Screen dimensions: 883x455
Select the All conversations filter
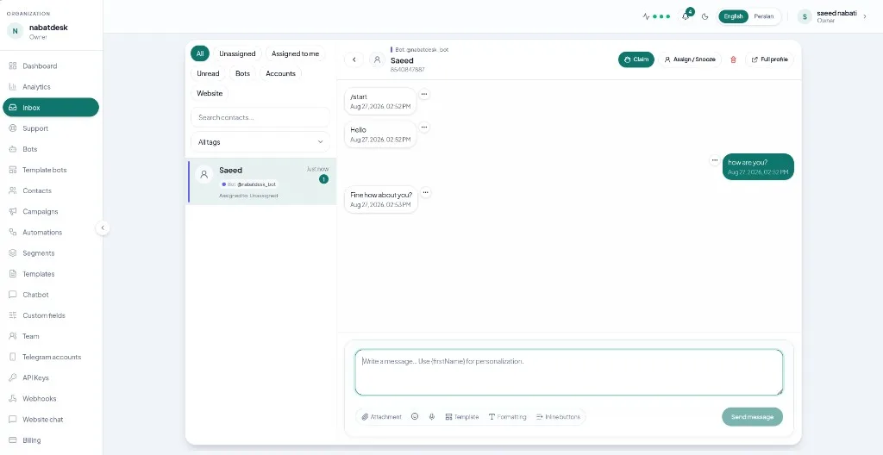pos(200,53)
